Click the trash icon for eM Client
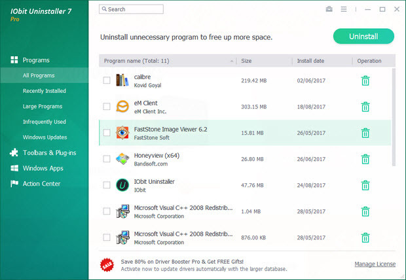Screen dimensions: 406x280 pos(365,107)
